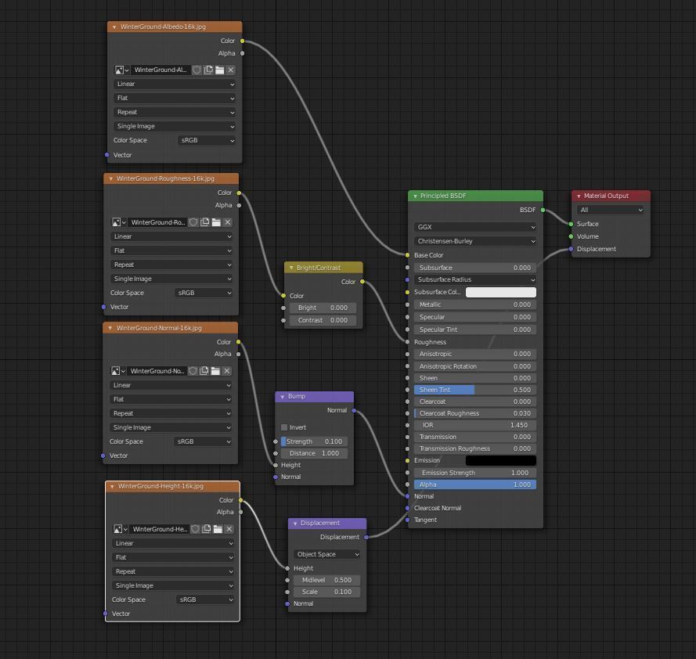Click Clearcoat Roughness field
This screenshot has height=659, width=696.
click(475, 413)
